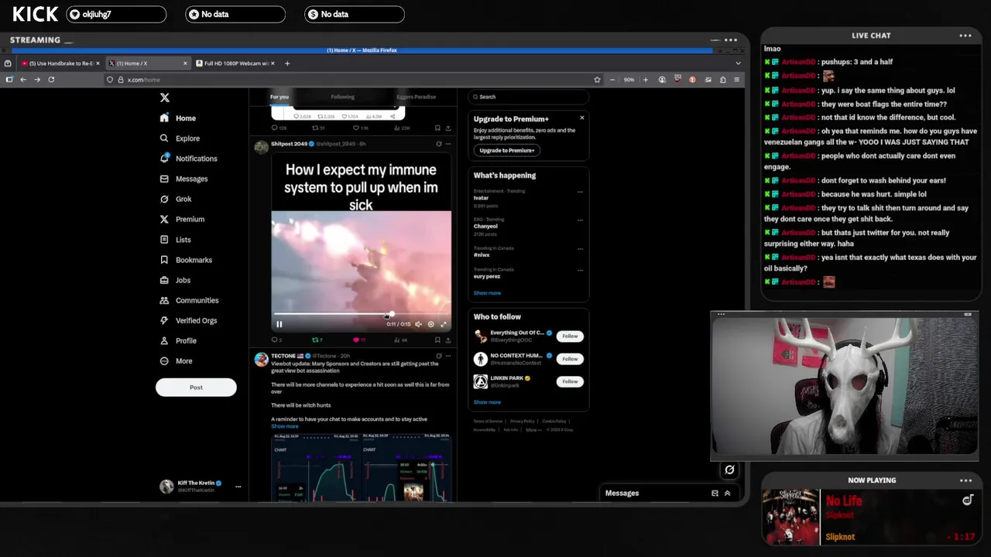
Task: Open Profile in X sidebar
Action: click(178, 340)
